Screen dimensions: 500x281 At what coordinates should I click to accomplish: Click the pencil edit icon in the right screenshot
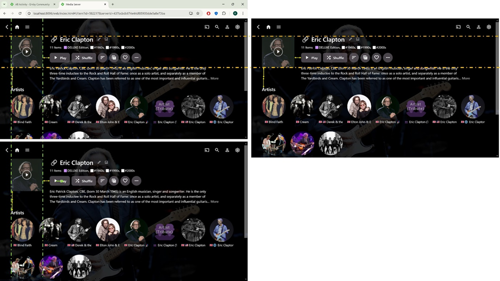point(351,39)
